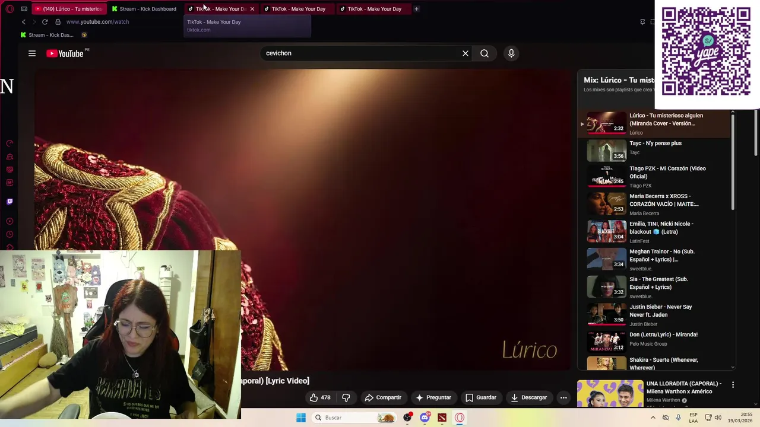This screenshot has width=760, height=427.
Task: Click the site padlock icon
Action: (58, 22)
